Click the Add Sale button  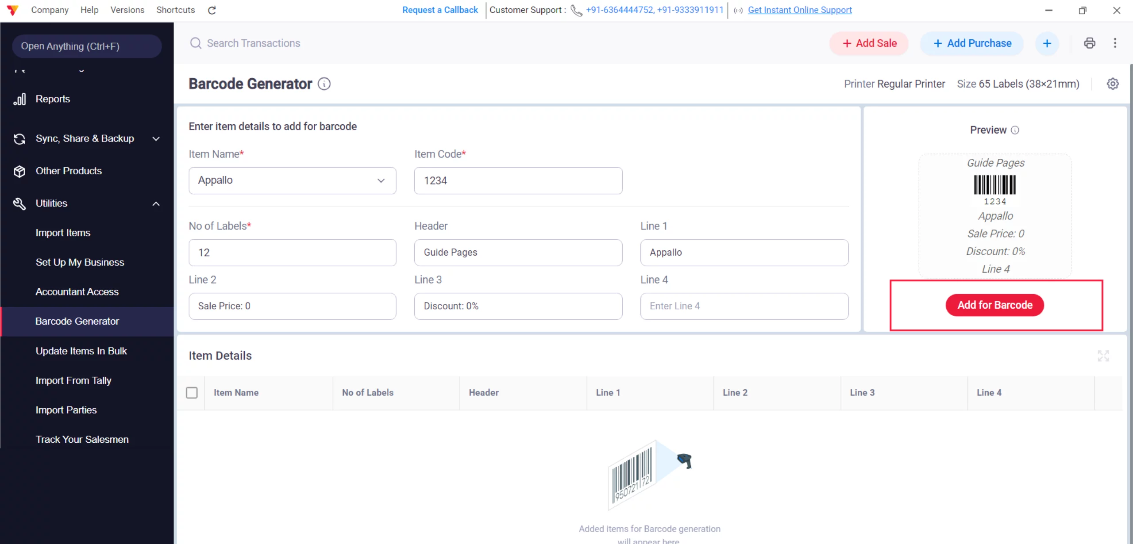(x=869, y=43)
